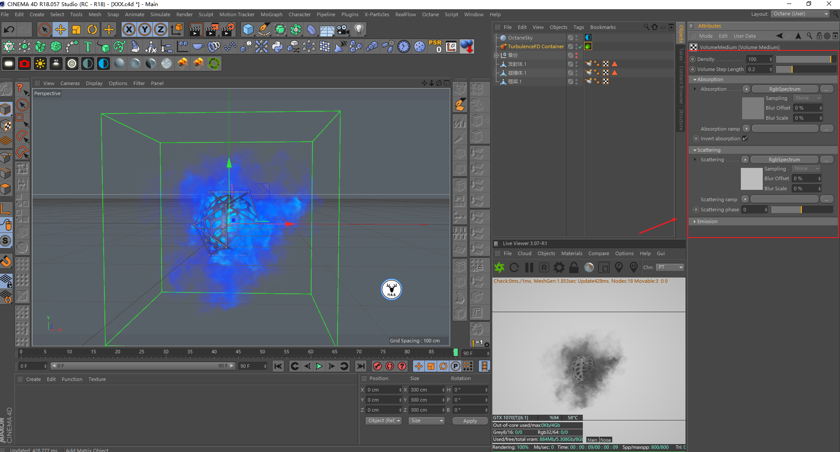
Task: Toggle Volume Step Length animation circle
Action: pos(693,69)
